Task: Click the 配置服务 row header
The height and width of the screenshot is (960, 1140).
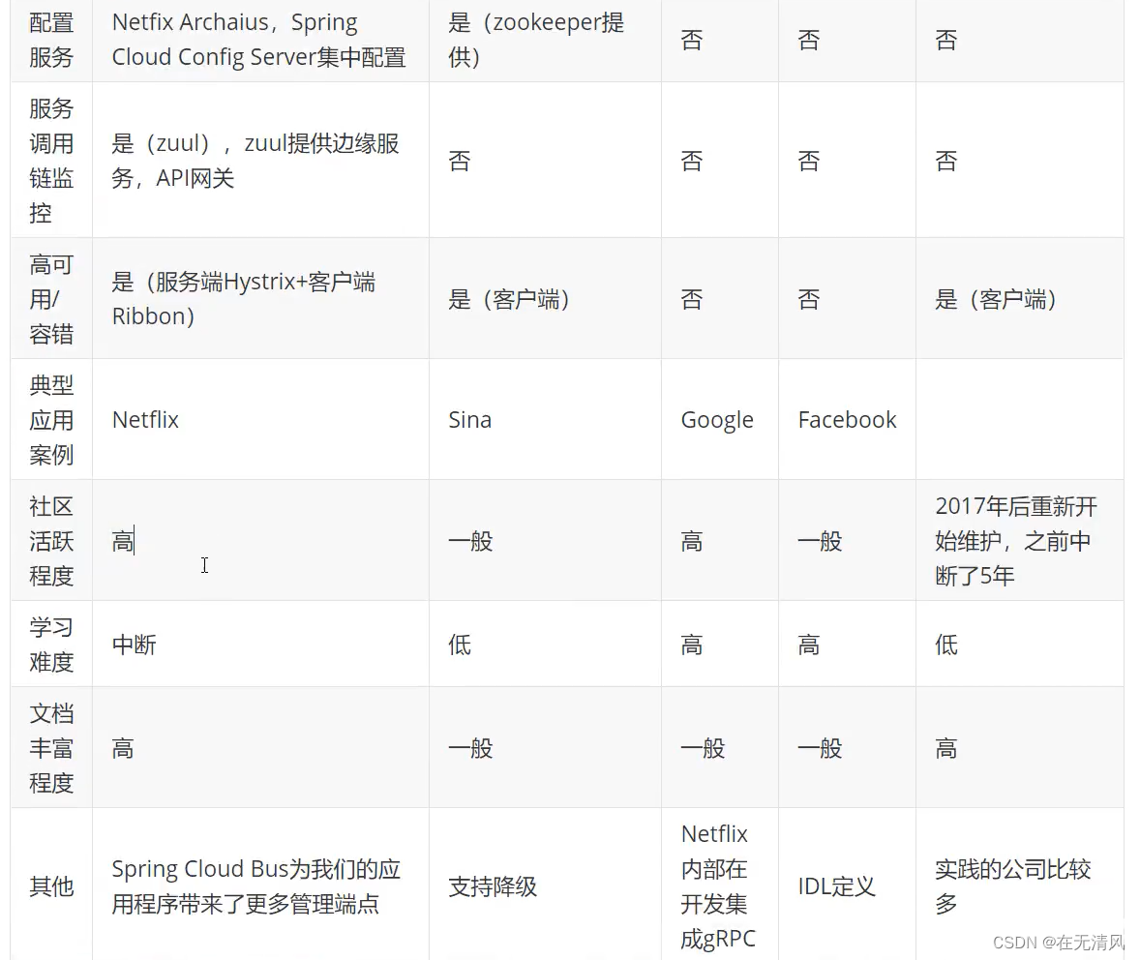Action: 50,39
